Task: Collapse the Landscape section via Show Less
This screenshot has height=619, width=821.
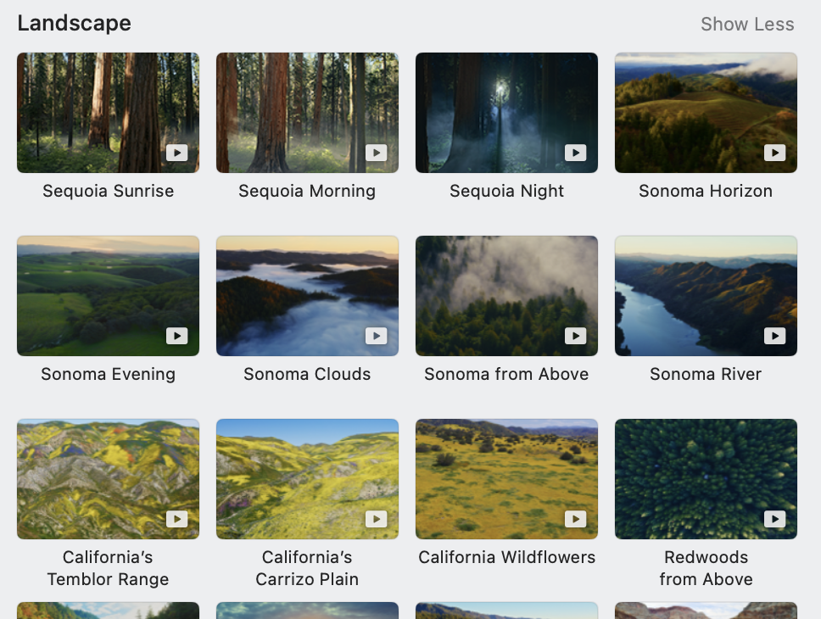Action: (x=747, y=24)
